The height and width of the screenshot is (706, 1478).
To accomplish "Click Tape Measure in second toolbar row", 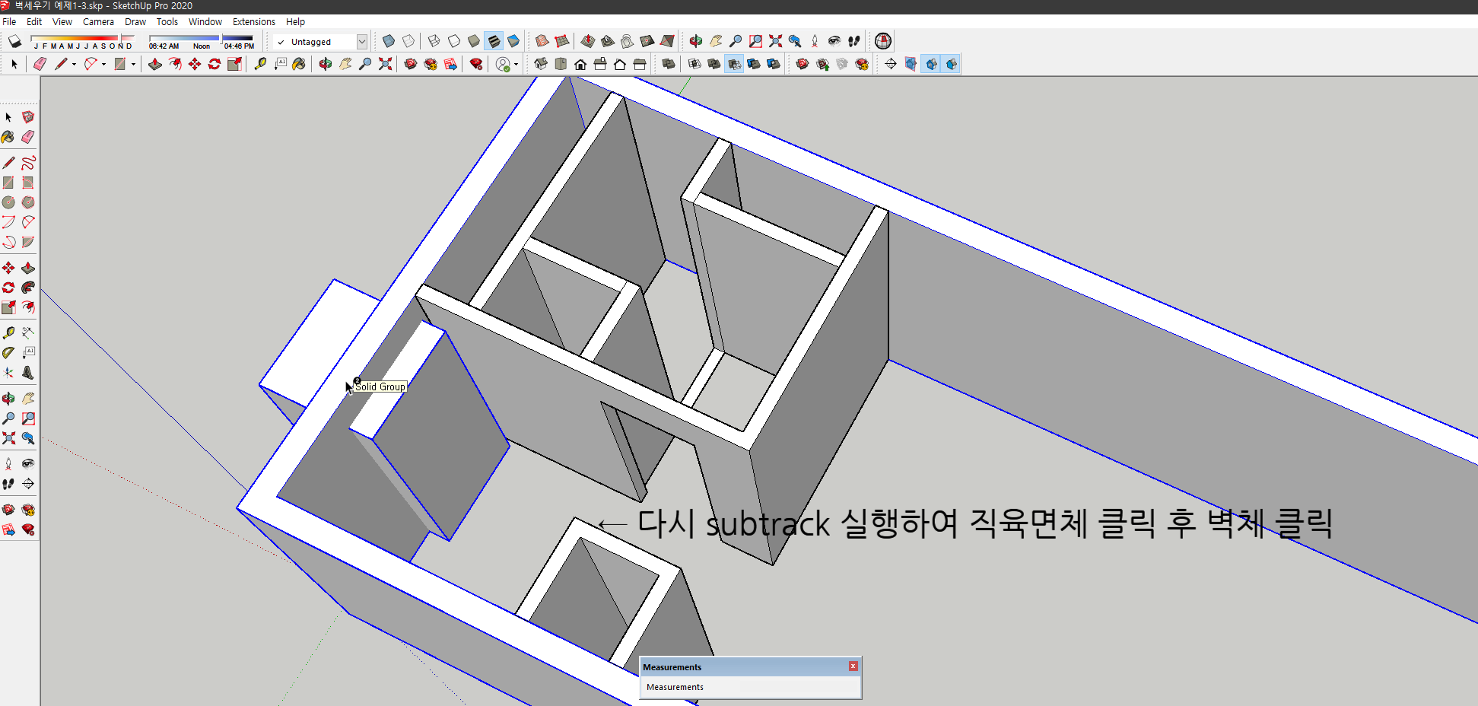I will coord(260,64).
